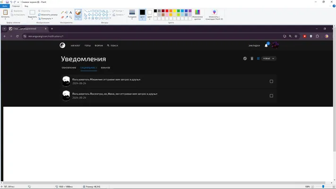Viewport: 336px width, 189px height.
Task: Click the vertical scrollbar of the canvas
Action: [x=334, y=89]
